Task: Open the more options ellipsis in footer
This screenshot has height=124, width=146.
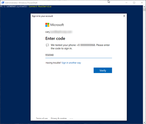Action: [71, 118]
